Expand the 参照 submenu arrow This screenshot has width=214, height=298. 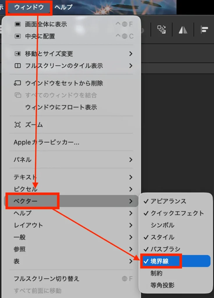click(x=131, y=249)
